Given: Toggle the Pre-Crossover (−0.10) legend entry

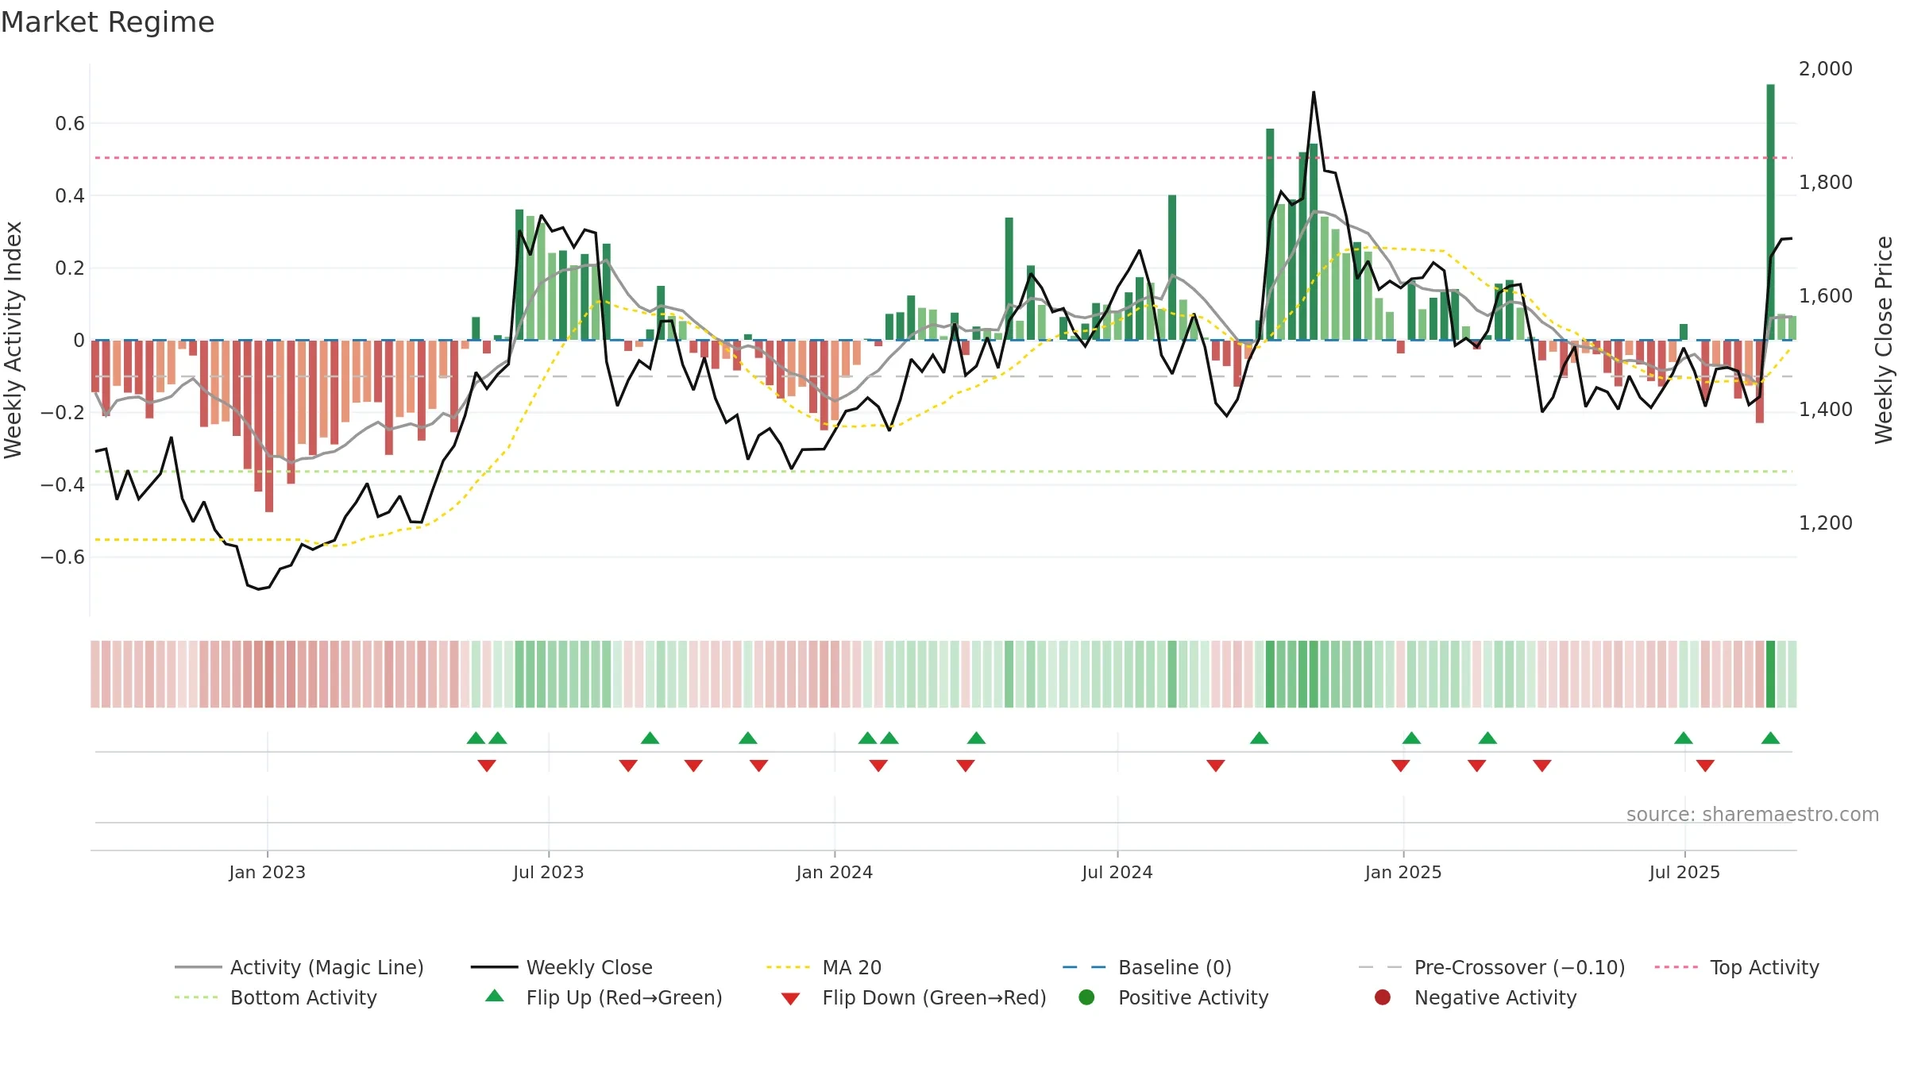Looking at the screenshot, I should 1491,967.
